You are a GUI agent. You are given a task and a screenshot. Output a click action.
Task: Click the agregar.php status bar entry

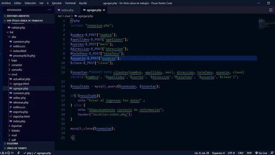click(x=42, y=153)
